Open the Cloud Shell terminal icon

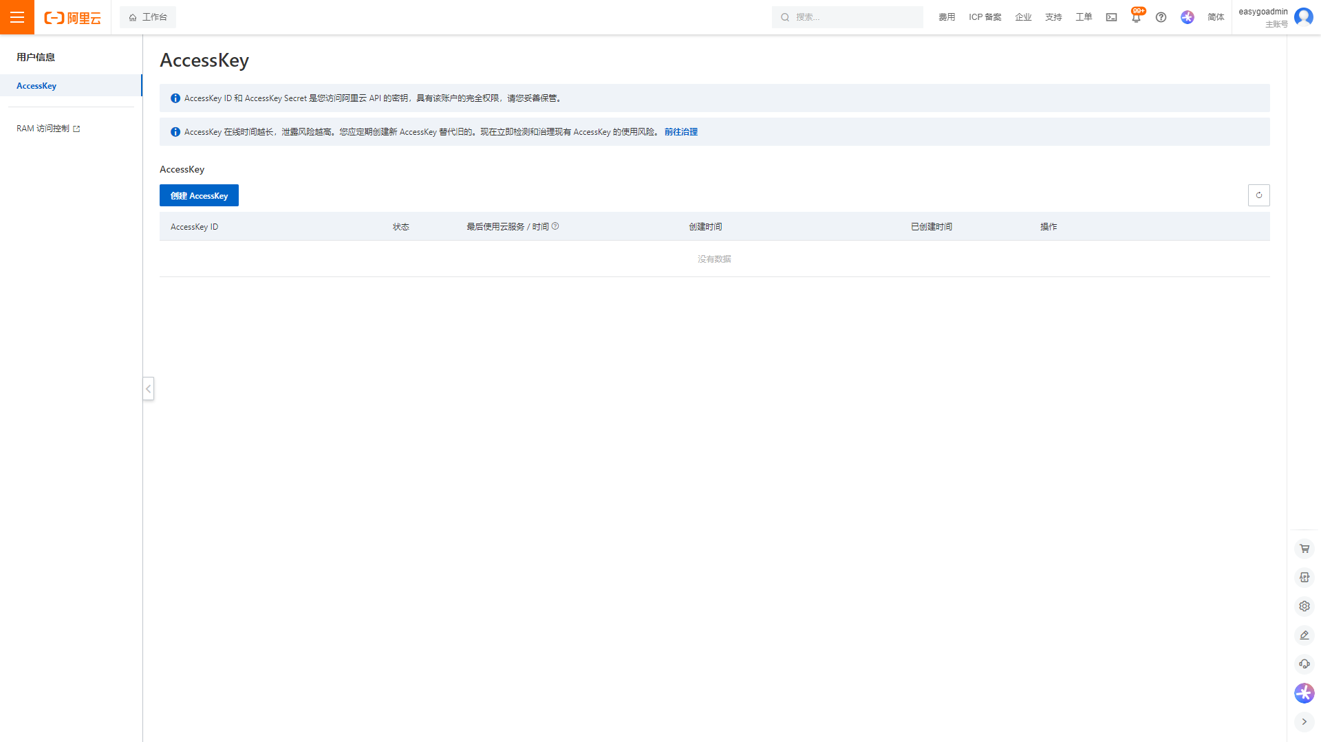[x=1111, y=17]
